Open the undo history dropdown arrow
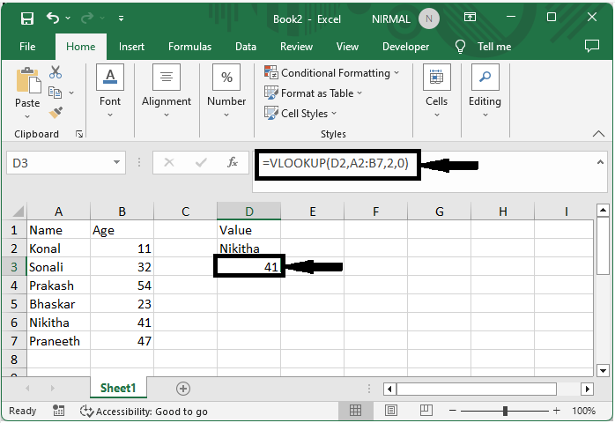Image resolution: width=615 pixels, height=423 pixels. tap(68, 18)
